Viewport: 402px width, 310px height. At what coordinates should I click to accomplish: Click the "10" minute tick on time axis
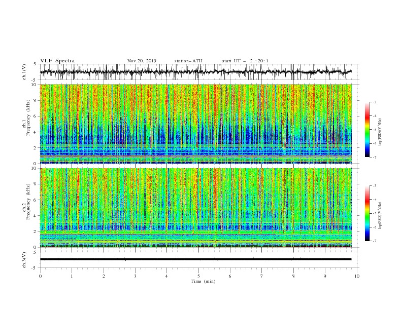point(357,276)
